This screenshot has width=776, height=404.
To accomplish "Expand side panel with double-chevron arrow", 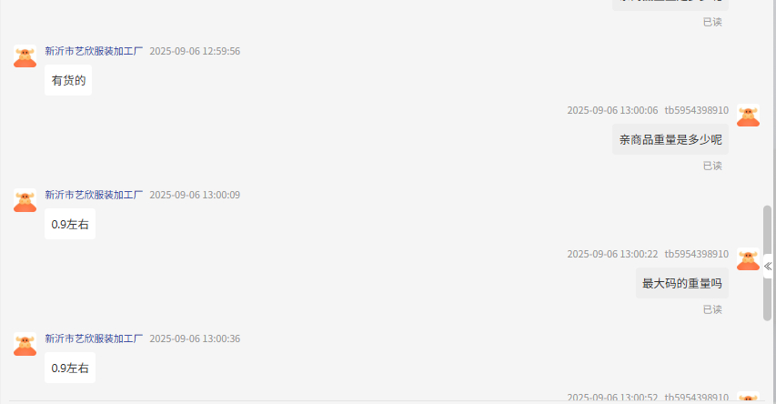I will click(768, 267).
